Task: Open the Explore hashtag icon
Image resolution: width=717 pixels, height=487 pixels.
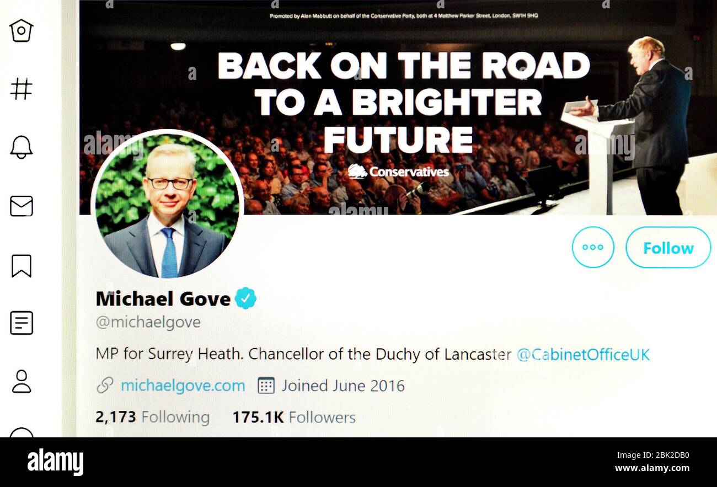Action: [22, 88]
